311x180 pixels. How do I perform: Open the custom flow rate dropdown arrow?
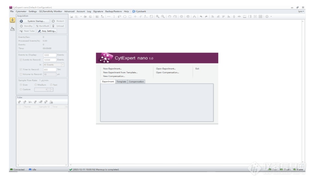[52, 90]
